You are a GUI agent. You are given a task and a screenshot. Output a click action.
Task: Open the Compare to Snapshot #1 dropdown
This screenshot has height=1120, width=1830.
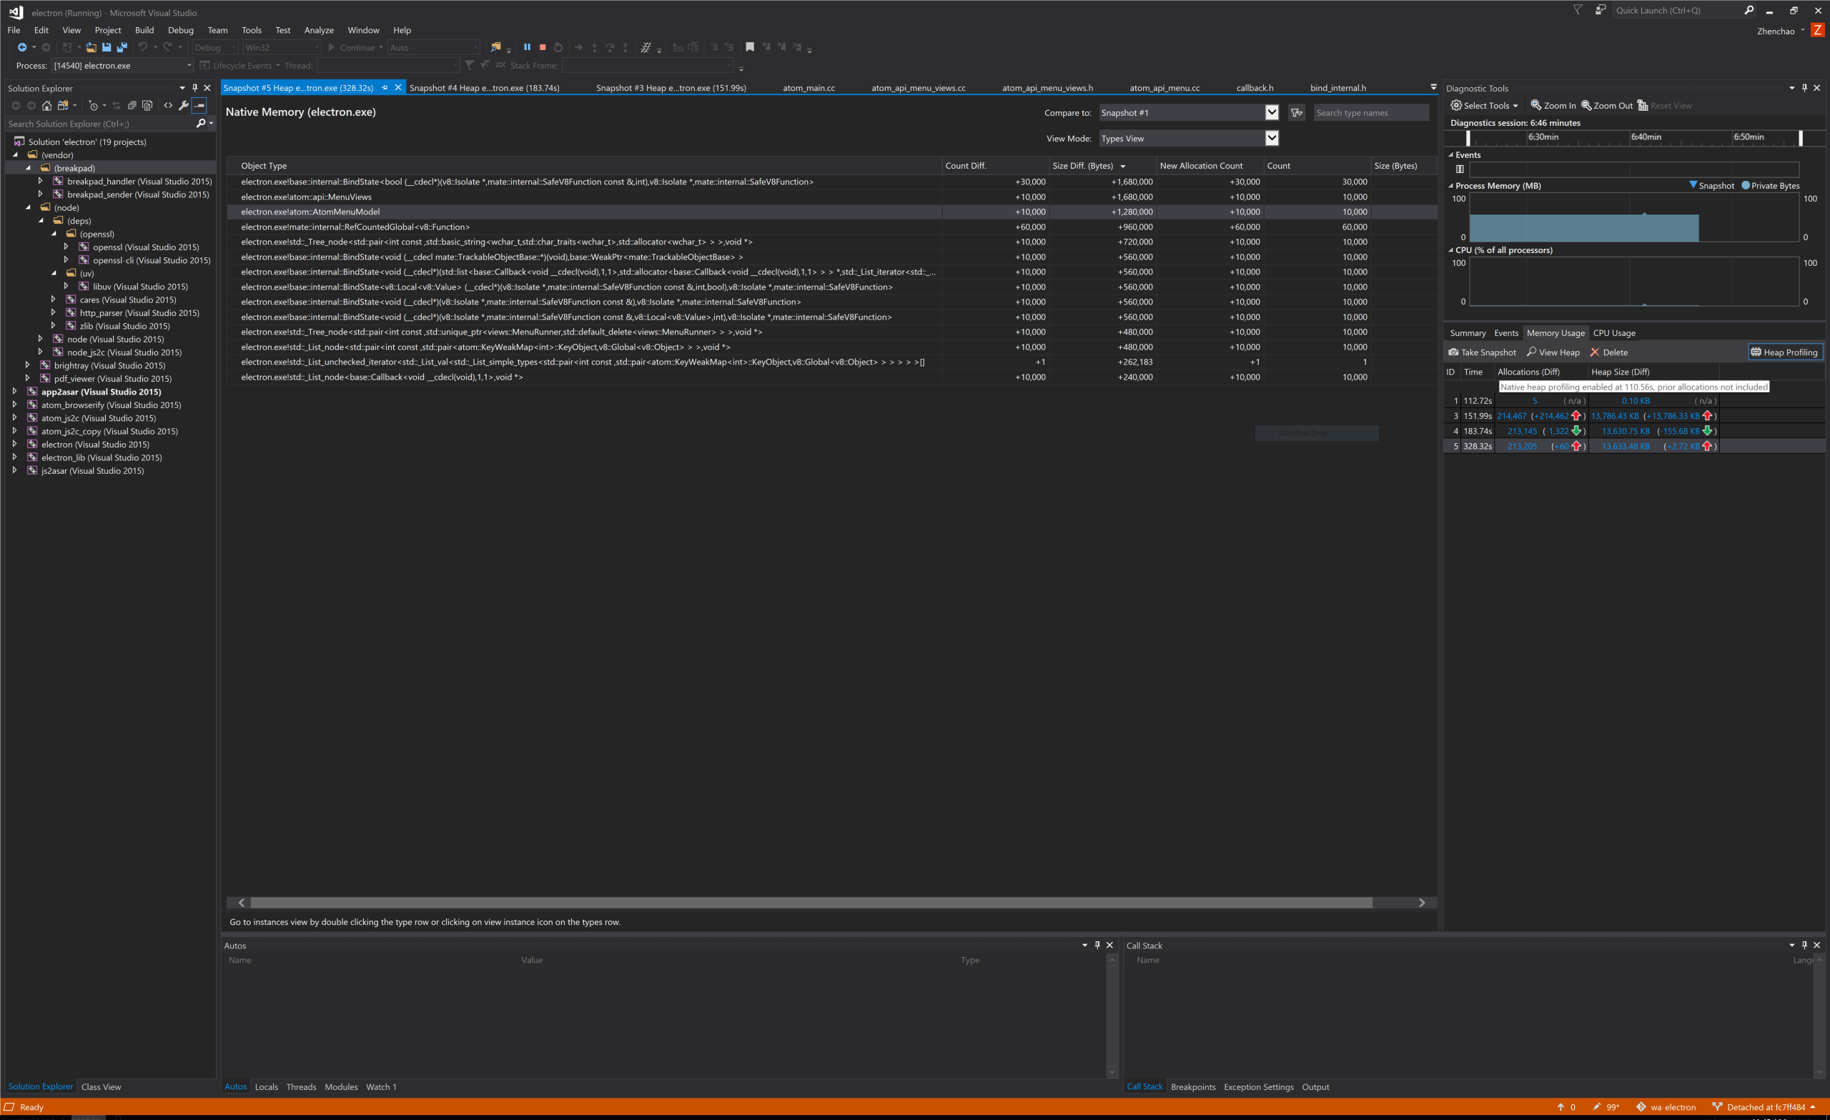[x=1272, y=113]
